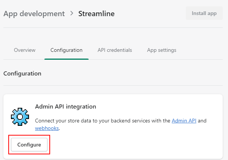Select the Configuration tab
228x160 pixels.
tap(66, 50)
